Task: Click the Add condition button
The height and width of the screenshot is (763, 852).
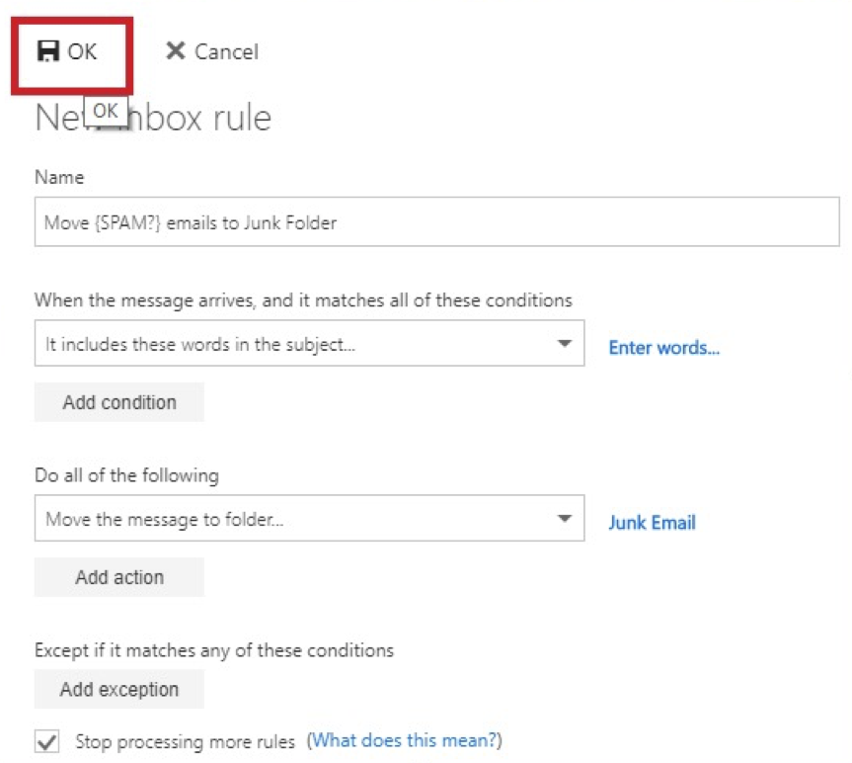Action: 119,402
